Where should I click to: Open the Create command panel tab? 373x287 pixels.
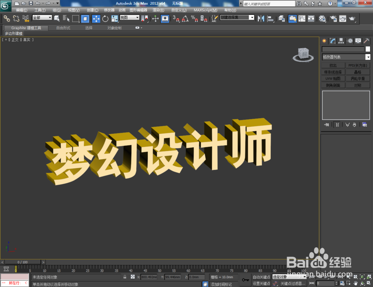pyautogui.click(x=324, y=41)
